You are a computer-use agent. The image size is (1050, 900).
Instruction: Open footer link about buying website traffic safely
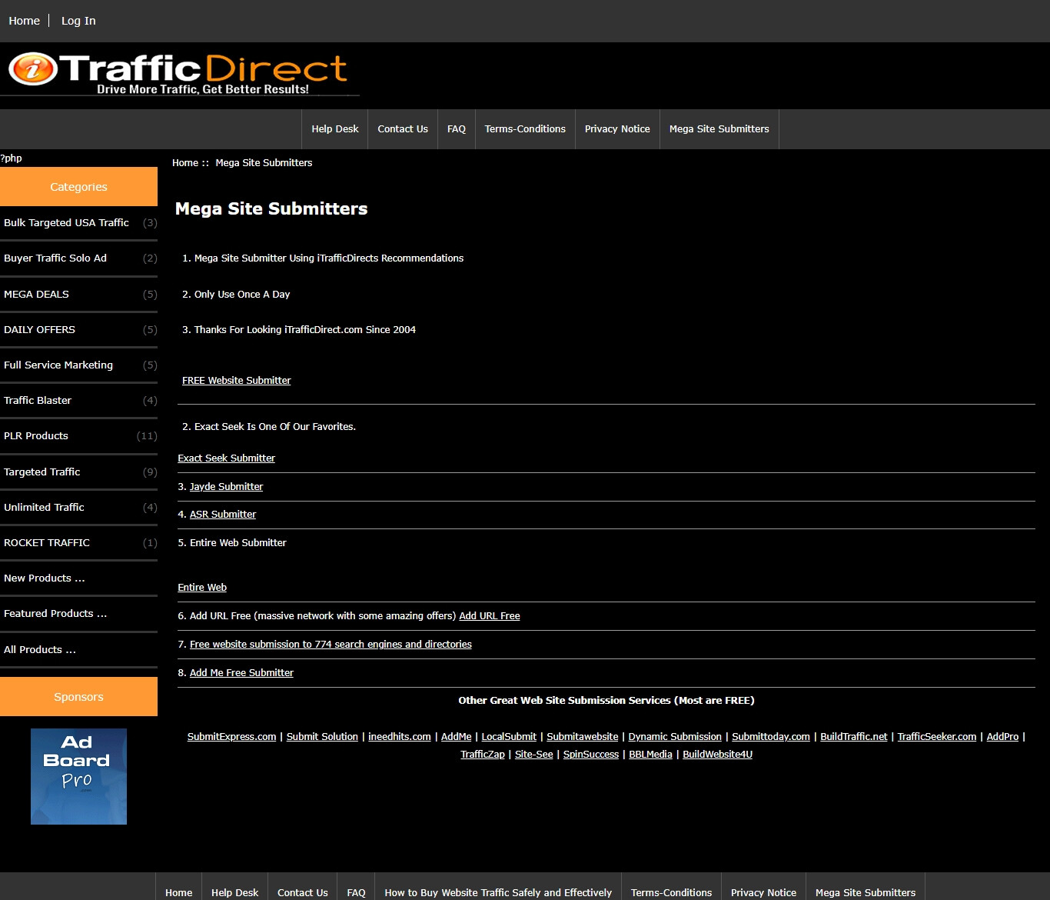click(x=497, y=892)
